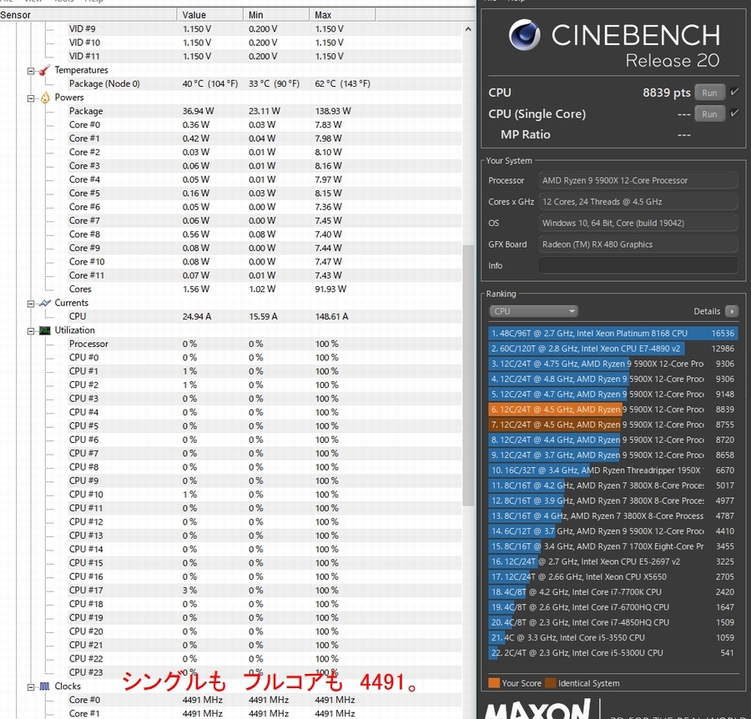Viewport: 751px width, 719px height.
Task: Run the CPU (Single Core) benchmark
Action: (x=709, y=114)
